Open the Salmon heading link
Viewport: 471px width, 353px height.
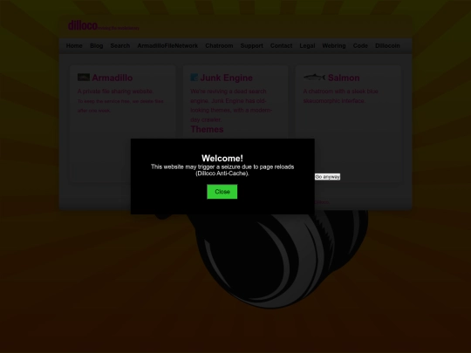(344, 78)
